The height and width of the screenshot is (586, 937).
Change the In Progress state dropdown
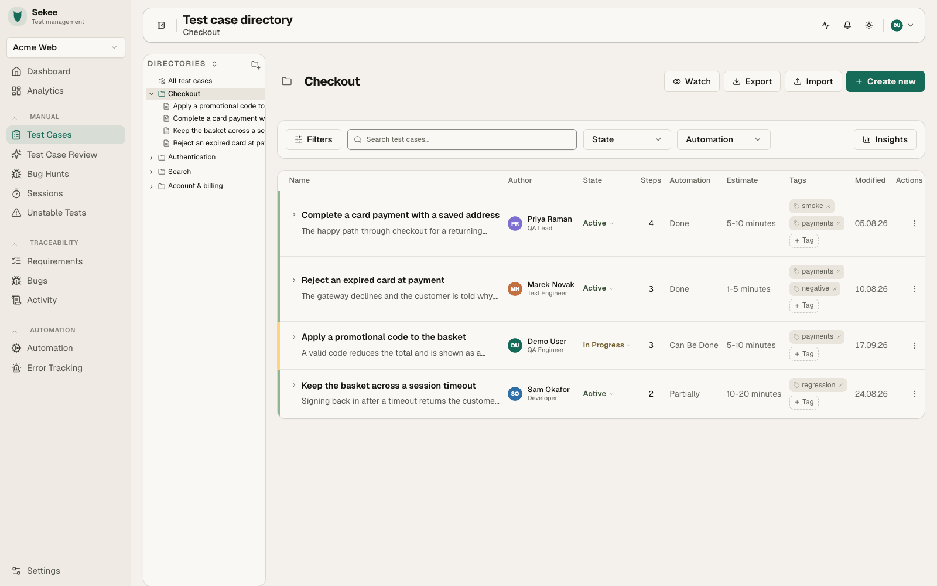point(607,345)
